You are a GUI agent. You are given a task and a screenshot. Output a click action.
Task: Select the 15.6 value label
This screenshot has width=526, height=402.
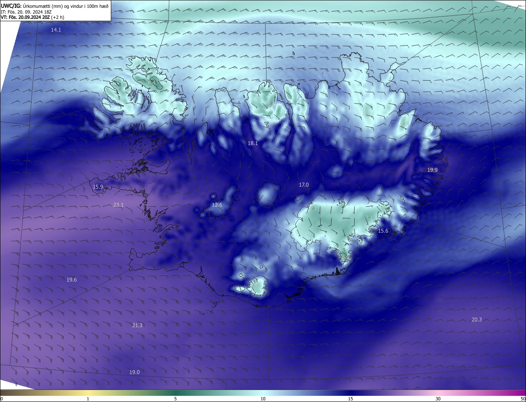[x=383, y=231]
